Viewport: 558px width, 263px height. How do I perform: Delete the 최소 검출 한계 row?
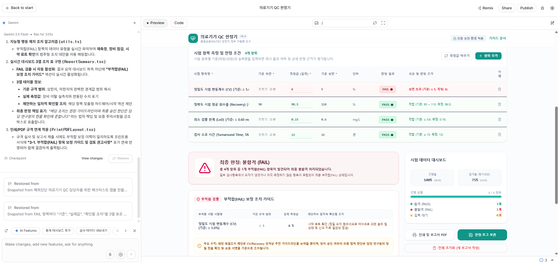(x=499, y=120)
